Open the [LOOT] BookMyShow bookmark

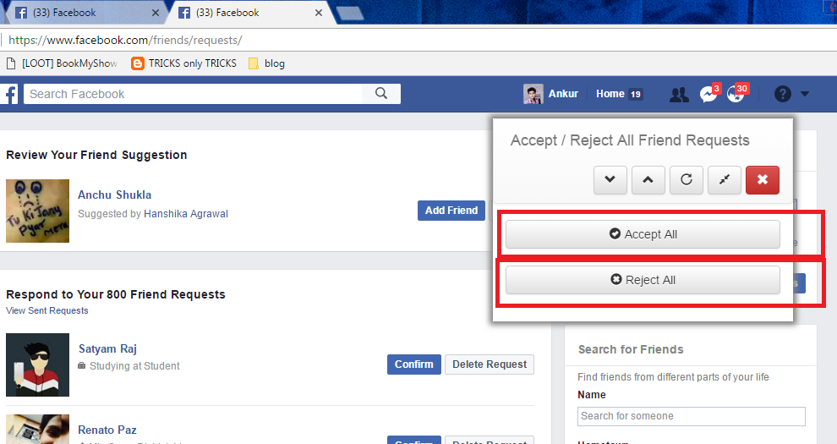(62, 63)
